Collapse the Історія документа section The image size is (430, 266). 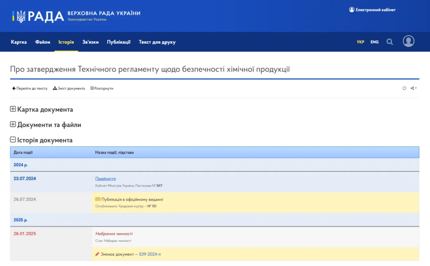tap(13, 140)
